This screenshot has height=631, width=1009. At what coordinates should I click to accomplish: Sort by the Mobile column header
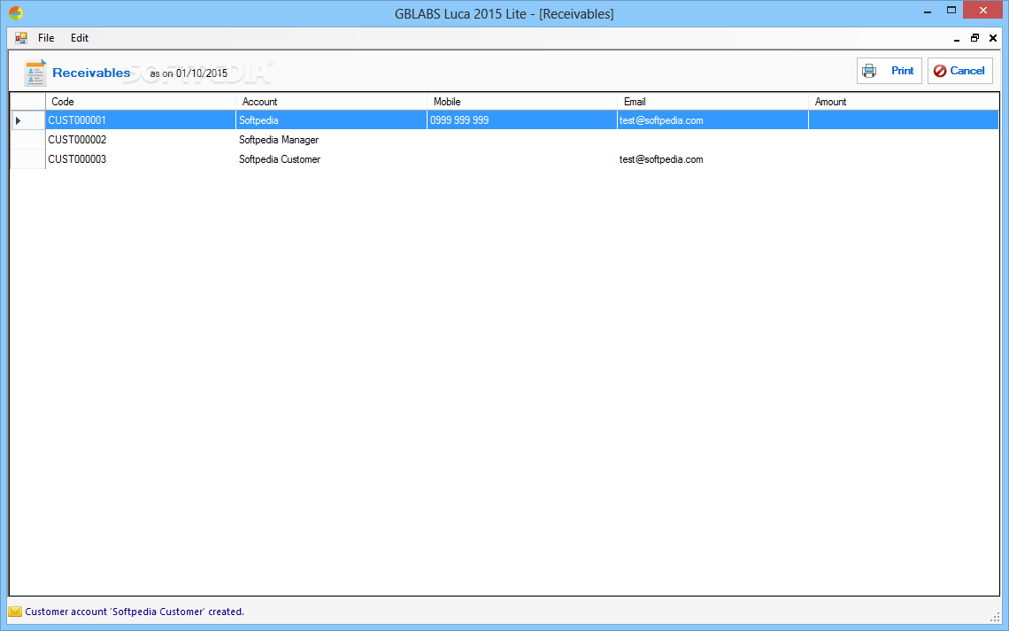522,102
